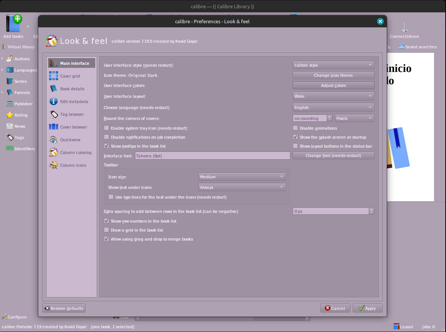
Task: Click the Change icon theme button
Action: (333, 75)
